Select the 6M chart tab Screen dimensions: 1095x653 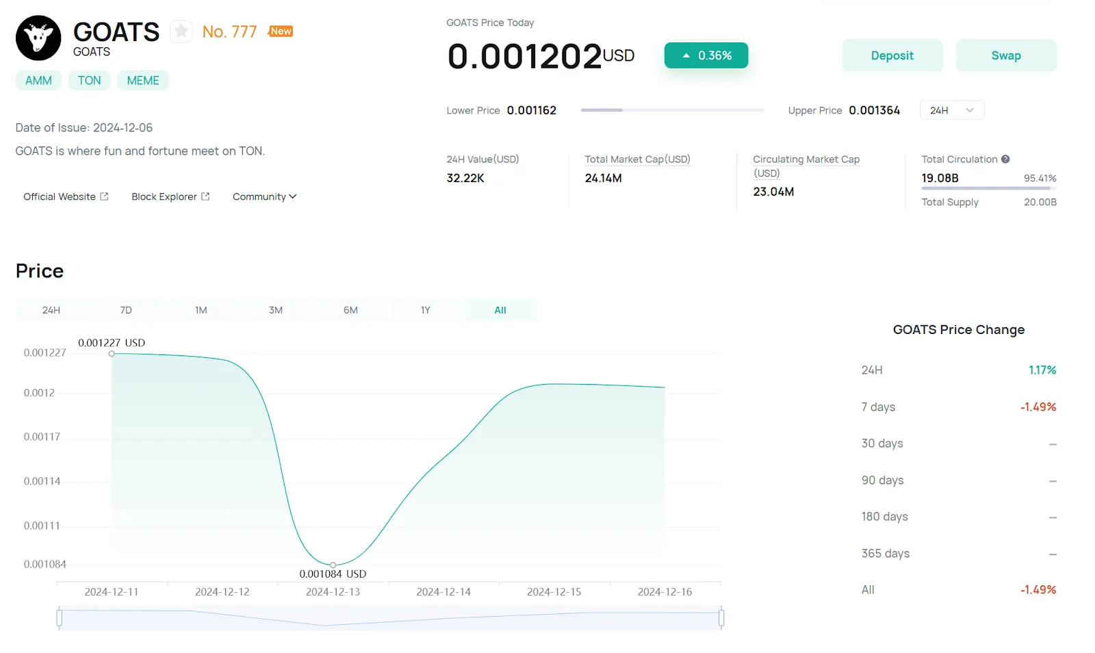coord(350,310)
